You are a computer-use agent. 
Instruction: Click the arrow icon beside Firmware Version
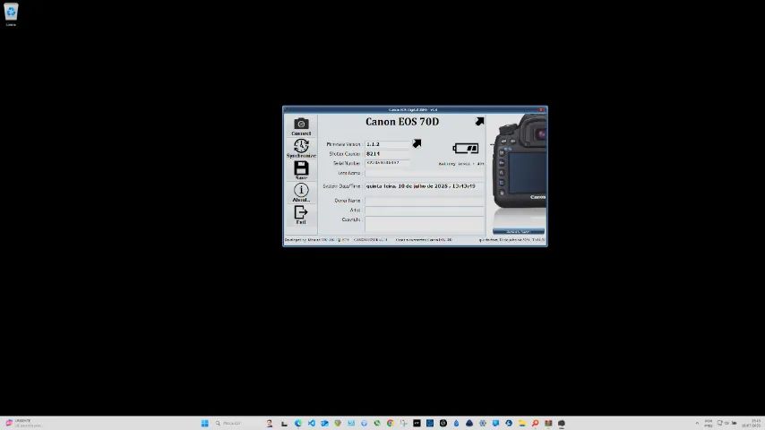pos(417,143)
